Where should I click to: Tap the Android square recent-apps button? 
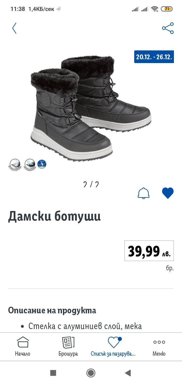(x=53, y=373)
